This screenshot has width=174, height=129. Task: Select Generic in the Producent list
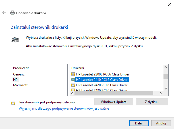[19, 74]
